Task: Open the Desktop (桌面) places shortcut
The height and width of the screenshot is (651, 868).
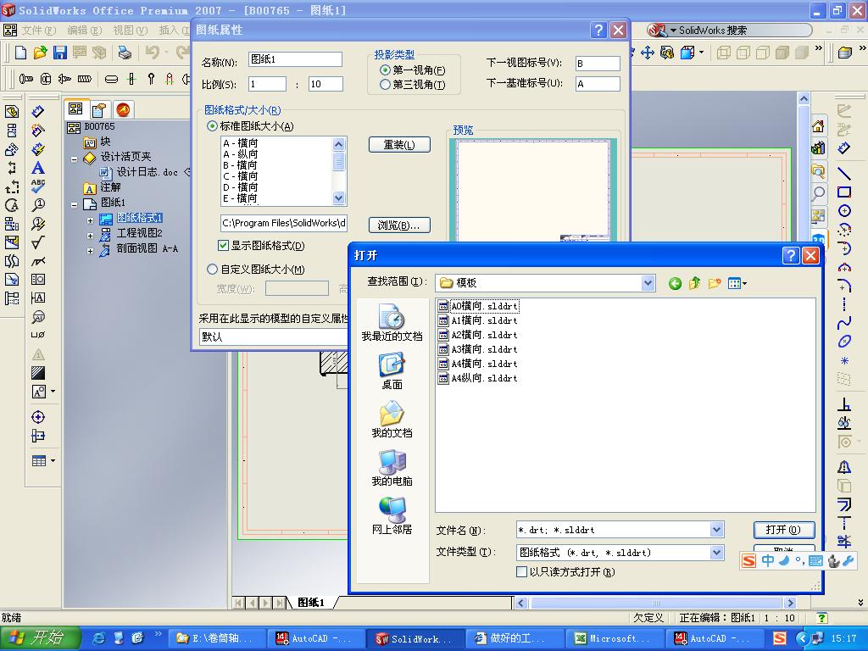Action: pos(392,371)
